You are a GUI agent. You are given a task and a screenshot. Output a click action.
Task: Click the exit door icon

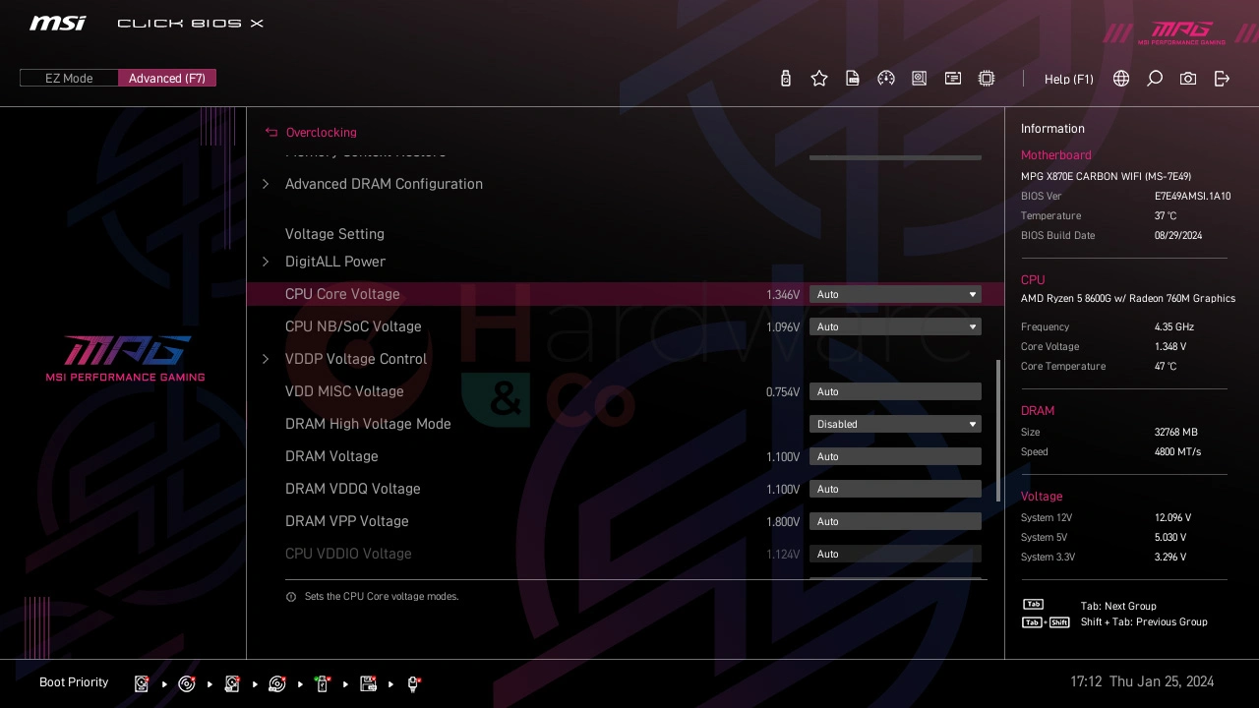coord(1222,79)
